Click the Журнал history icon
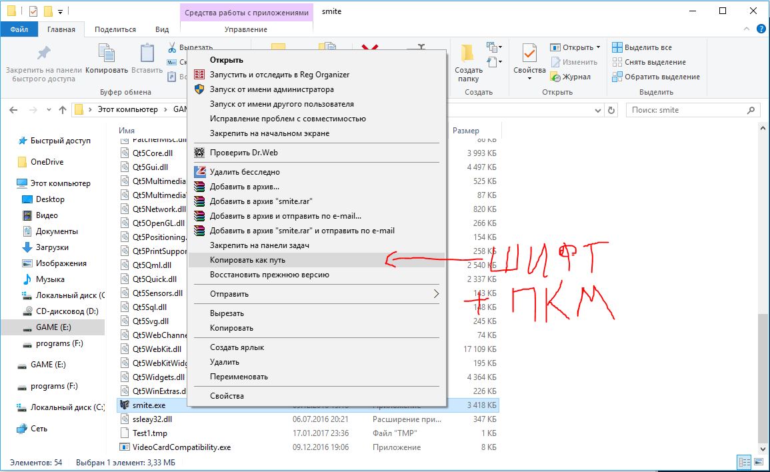The image size is (770, 472). pos(555,77)
